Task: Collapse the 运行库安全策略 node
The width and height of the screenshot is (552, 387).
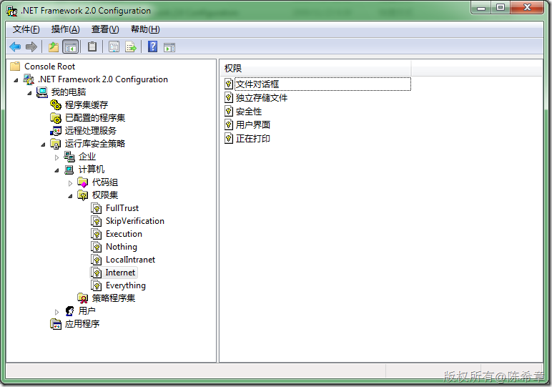Action: (43, 144)
